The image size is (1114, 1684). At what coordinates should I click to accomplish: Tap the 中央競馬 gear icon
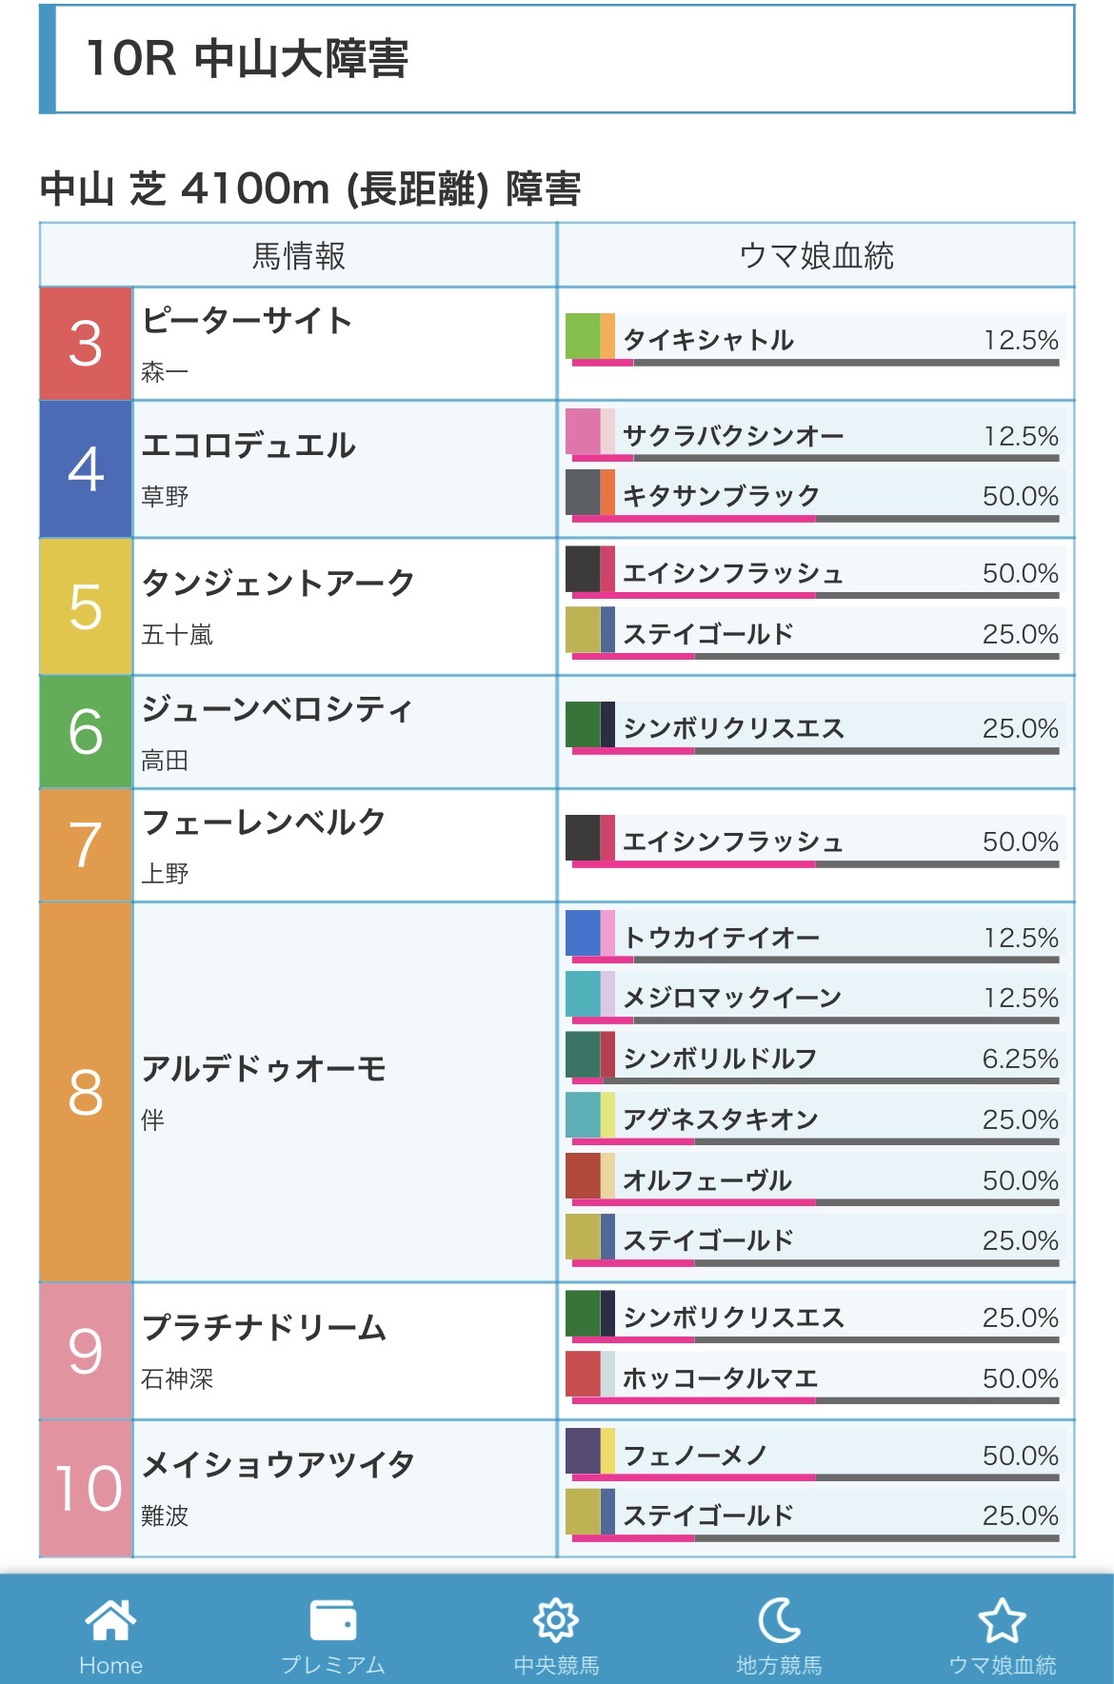pyautogui.click(x=556, y=1620)
